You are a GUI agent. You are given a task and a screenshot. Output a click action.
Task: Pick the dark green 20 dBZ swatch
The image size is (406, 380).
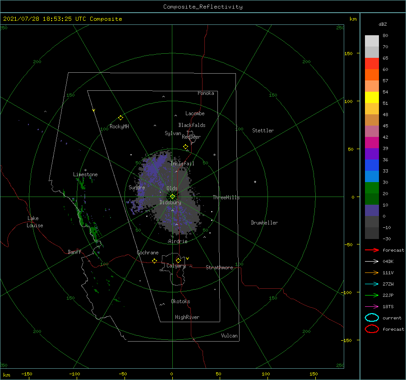[372, 199]
